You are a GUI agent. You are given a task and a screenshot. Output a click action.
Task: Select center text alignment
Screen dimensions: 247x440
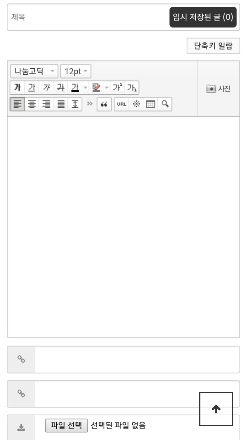32,104
